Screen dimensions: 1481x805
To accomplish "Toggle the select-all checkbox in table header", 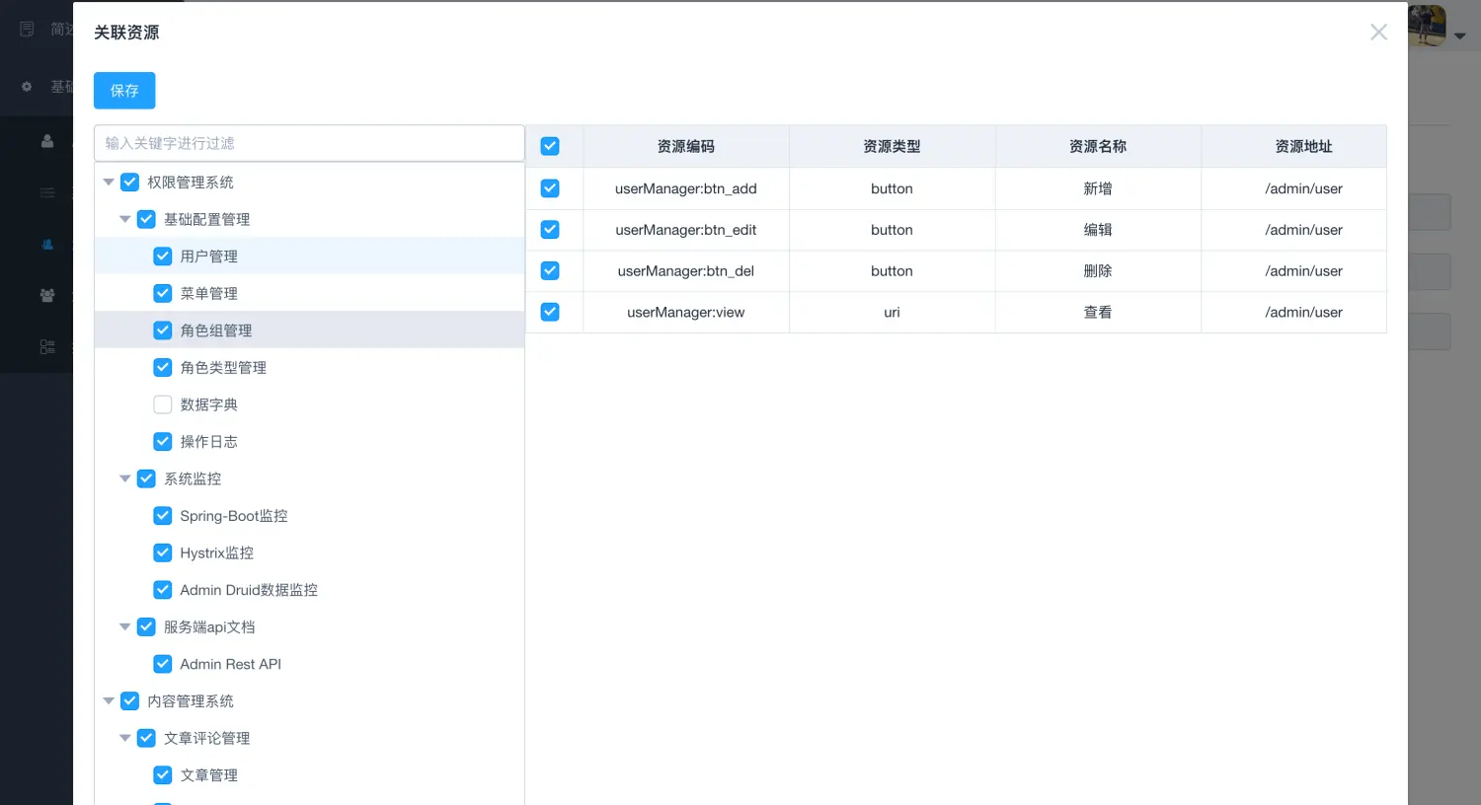I will click(x=550, y=146).
